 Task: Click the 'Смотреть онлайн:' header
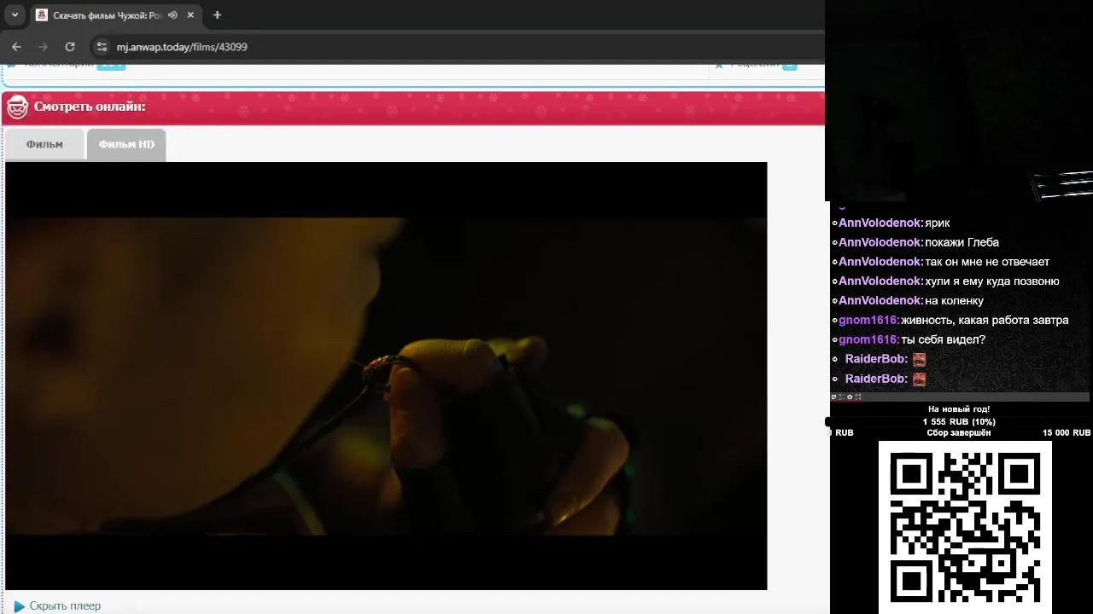[90, 107]
